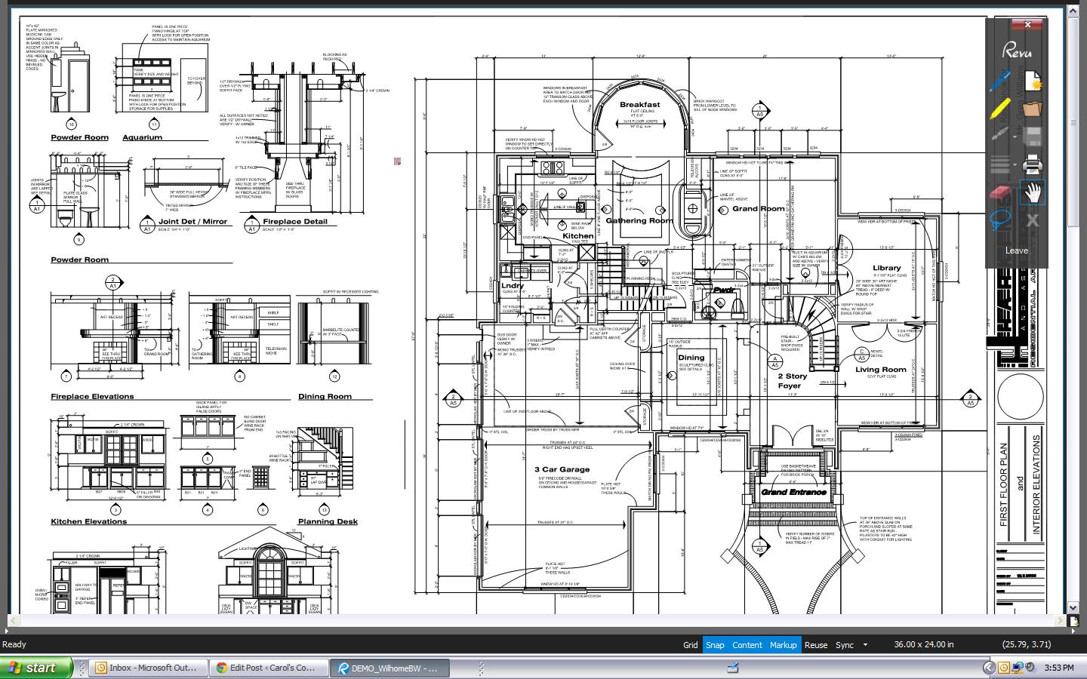The image size is (1087, 679).
Task: Click the volume tray icon
Action: (1030, 668)
